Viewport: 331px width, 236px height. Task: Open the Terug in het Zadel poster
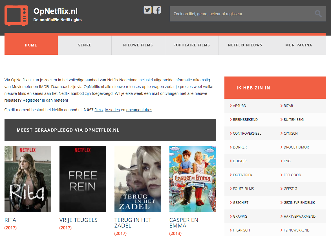click(x=138, y=179)
